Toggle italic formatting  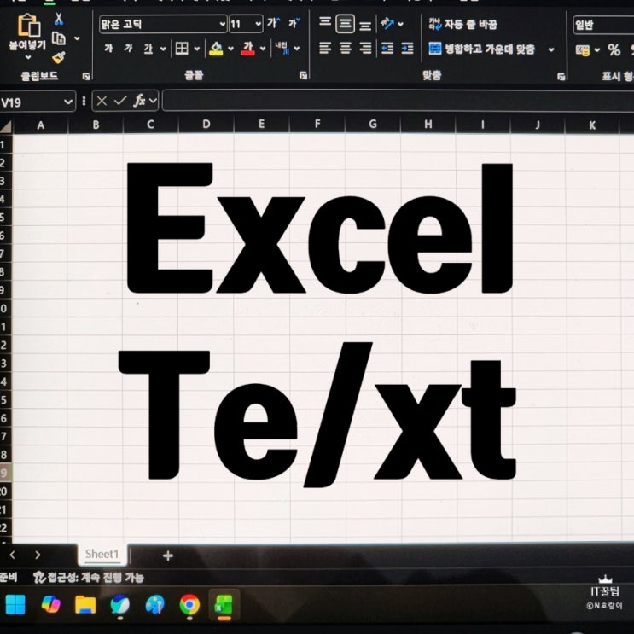[x=128, y=49]
